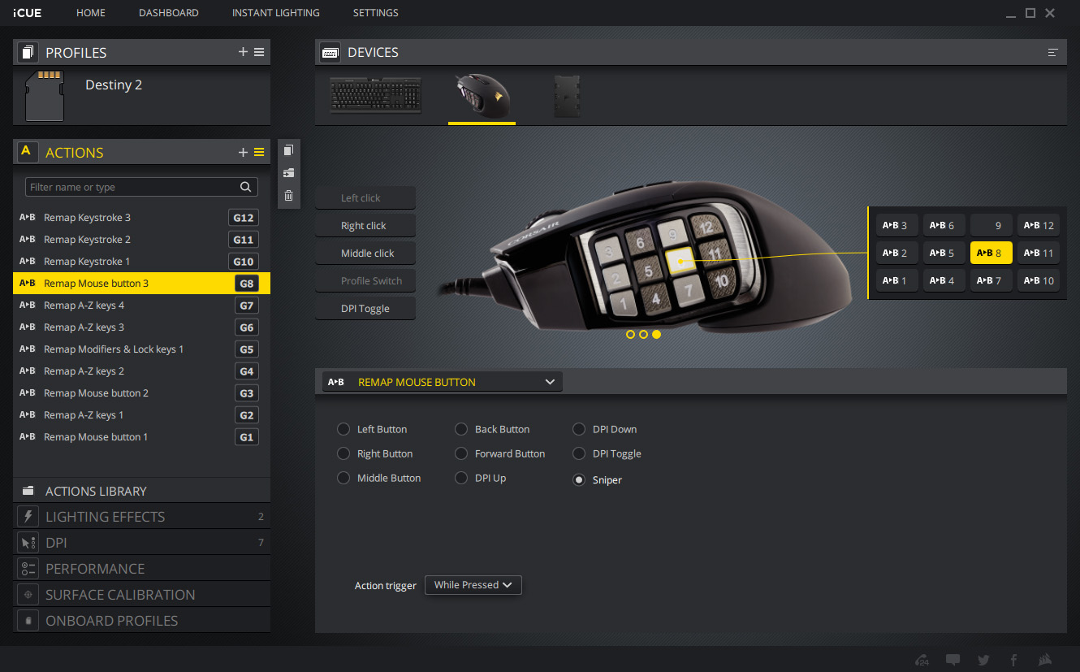Open the Remap Mouse Button action type dropdown
The height and width of the screenshot is (672, 1080).
point(442,382)
